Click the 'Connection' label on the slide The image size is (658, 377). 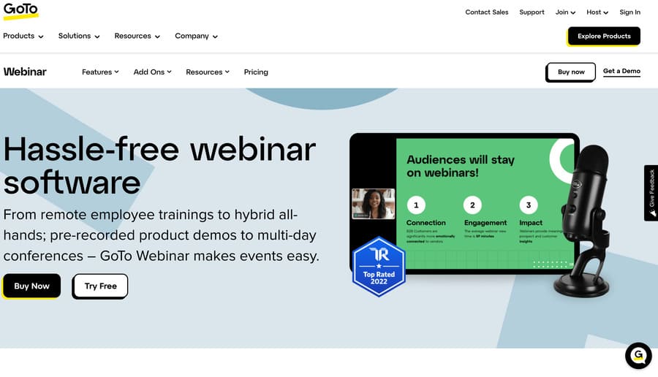(x=426, y=223)
